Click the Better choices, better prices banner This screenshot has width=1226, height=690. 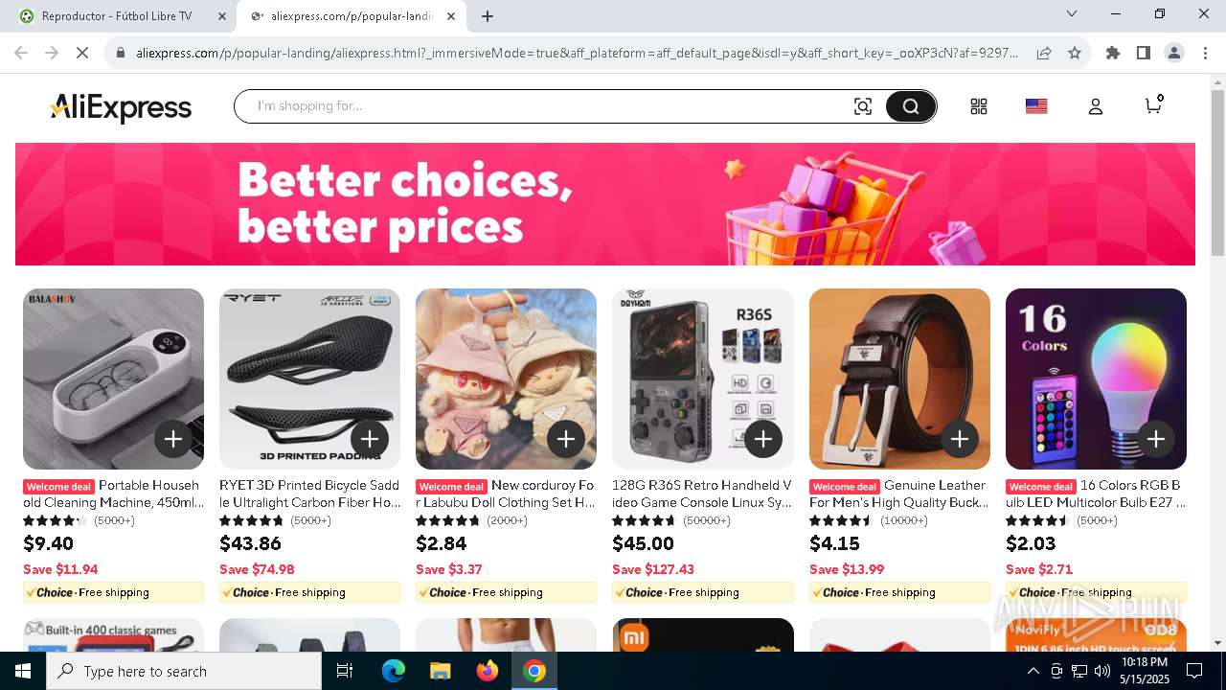point(605,204)
